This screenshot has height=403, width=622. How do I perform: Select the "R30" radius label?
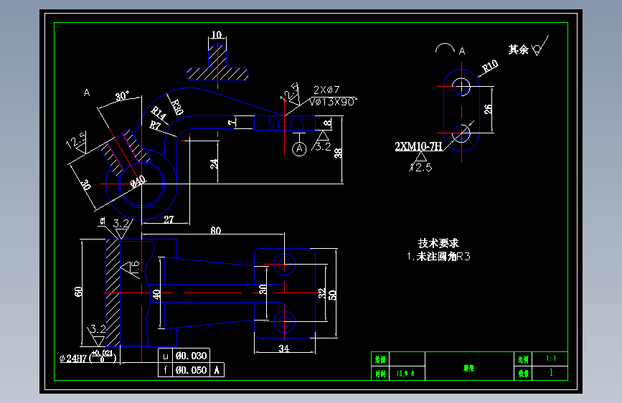[177, 107]
